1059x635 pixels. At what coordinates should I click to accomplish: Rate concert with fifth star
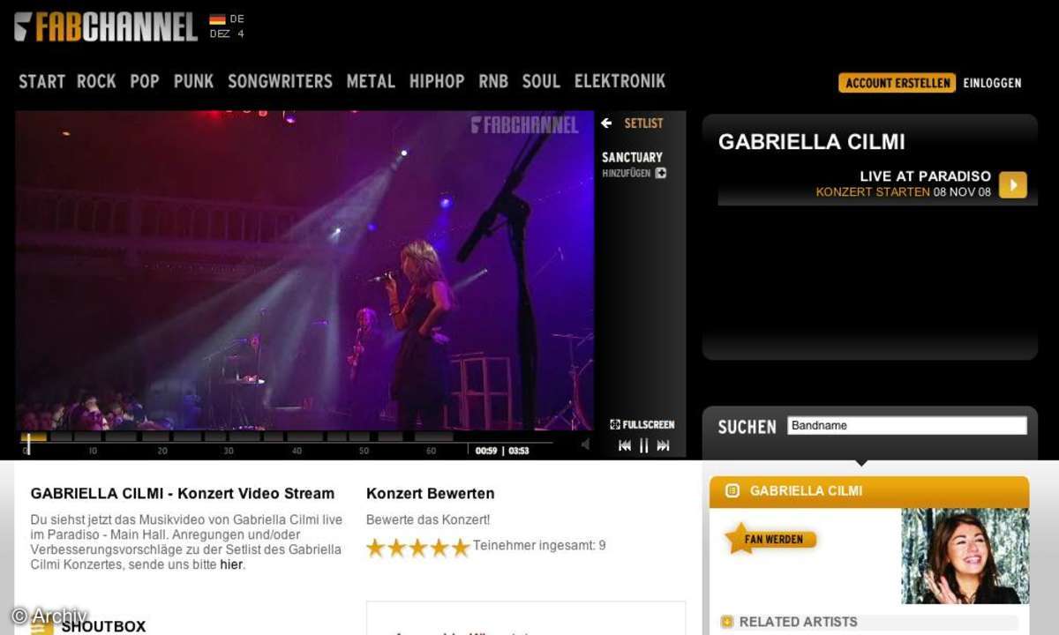tap(461, 548)
